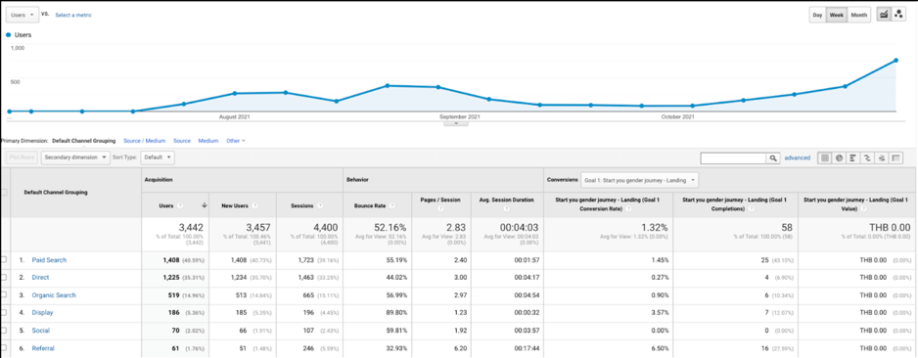Select the comparison view icon
The image size is (918, 358).
pos(868,157)
